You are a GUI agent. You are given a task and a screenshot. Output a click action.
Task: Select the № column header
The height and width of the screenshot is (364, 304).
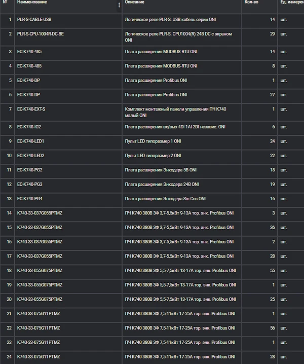[x=5, y=2]
